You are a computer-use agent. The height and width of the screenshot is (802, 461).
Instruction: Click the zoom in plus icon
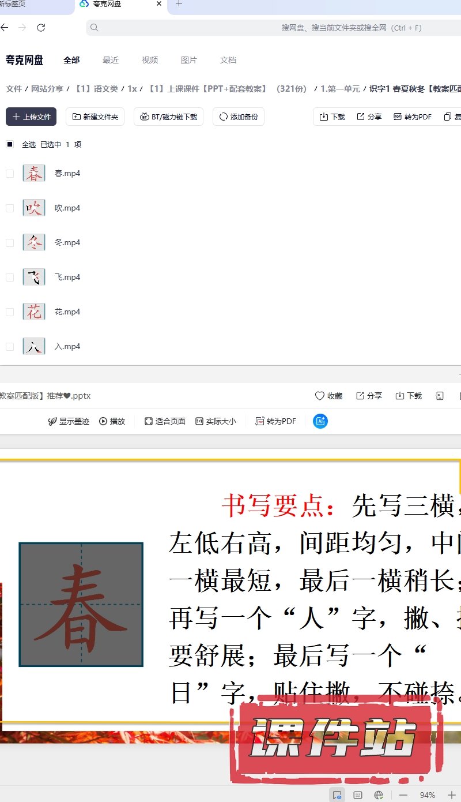[x=452, y=795]
